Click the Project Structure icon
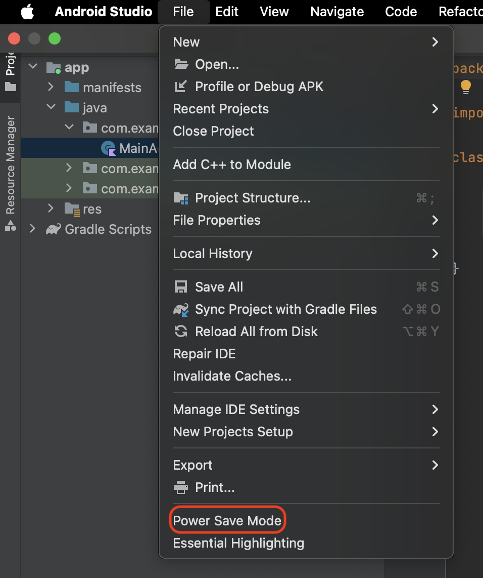Screen dimensions: 483x578 (180, 198)
